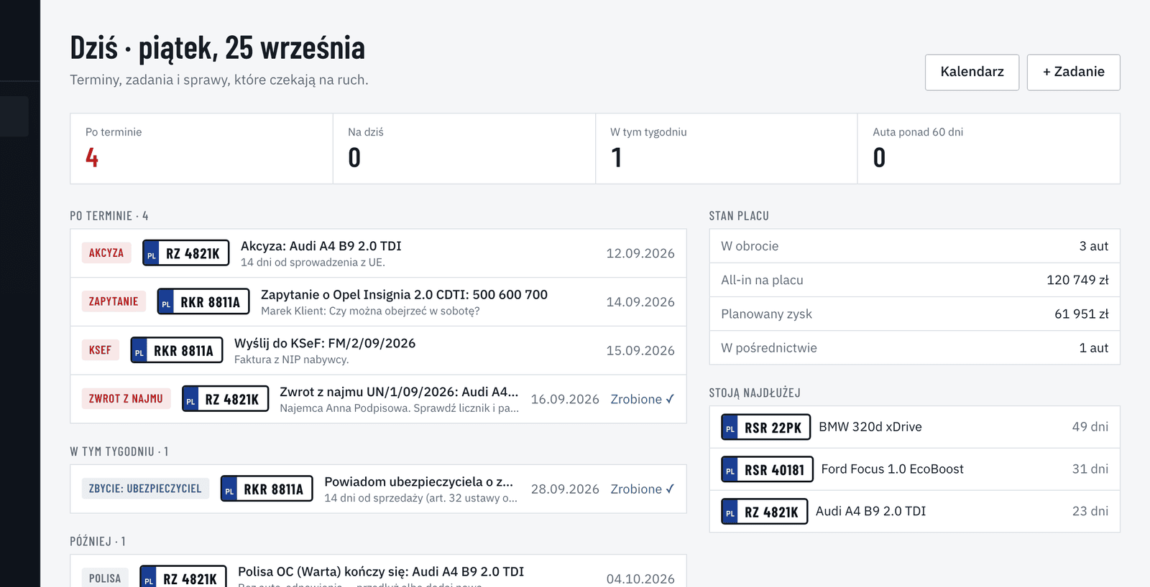Mark the Zwrot z najmu task as Zrobione
Viewport: 1150px width, 587px height.
point(643,399)
